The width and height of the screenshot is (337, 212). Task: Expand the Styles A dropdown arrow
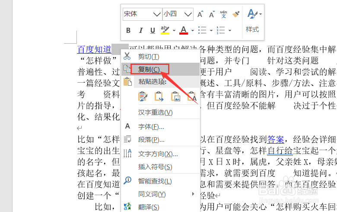(261, 14)
